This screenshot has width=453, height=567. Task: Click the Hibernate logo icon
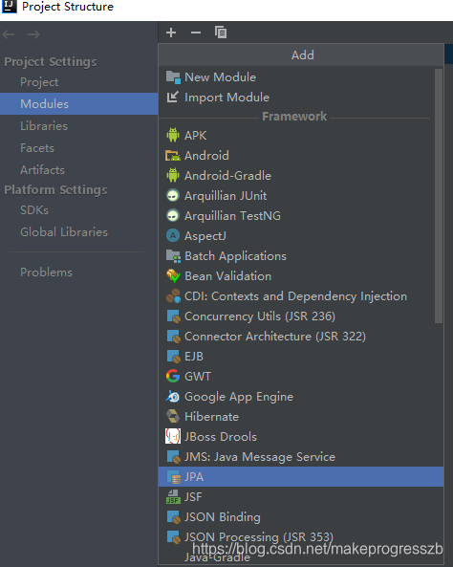(173, 416)
